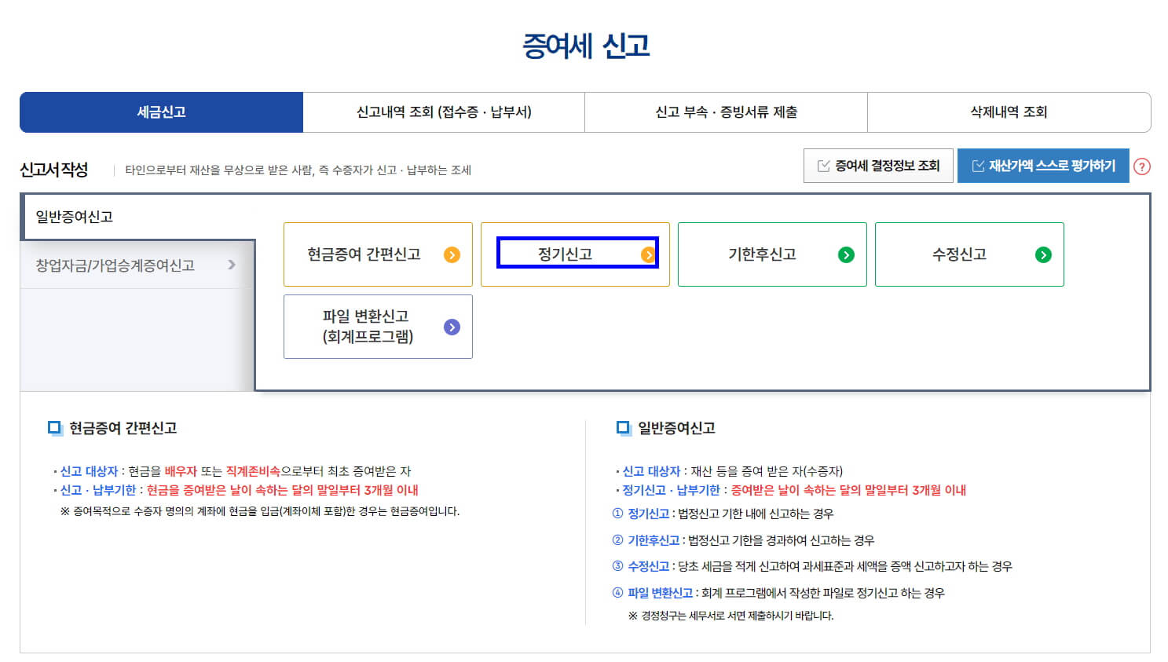Click the 증여세 결정정보 조회 button

(878, 166)
